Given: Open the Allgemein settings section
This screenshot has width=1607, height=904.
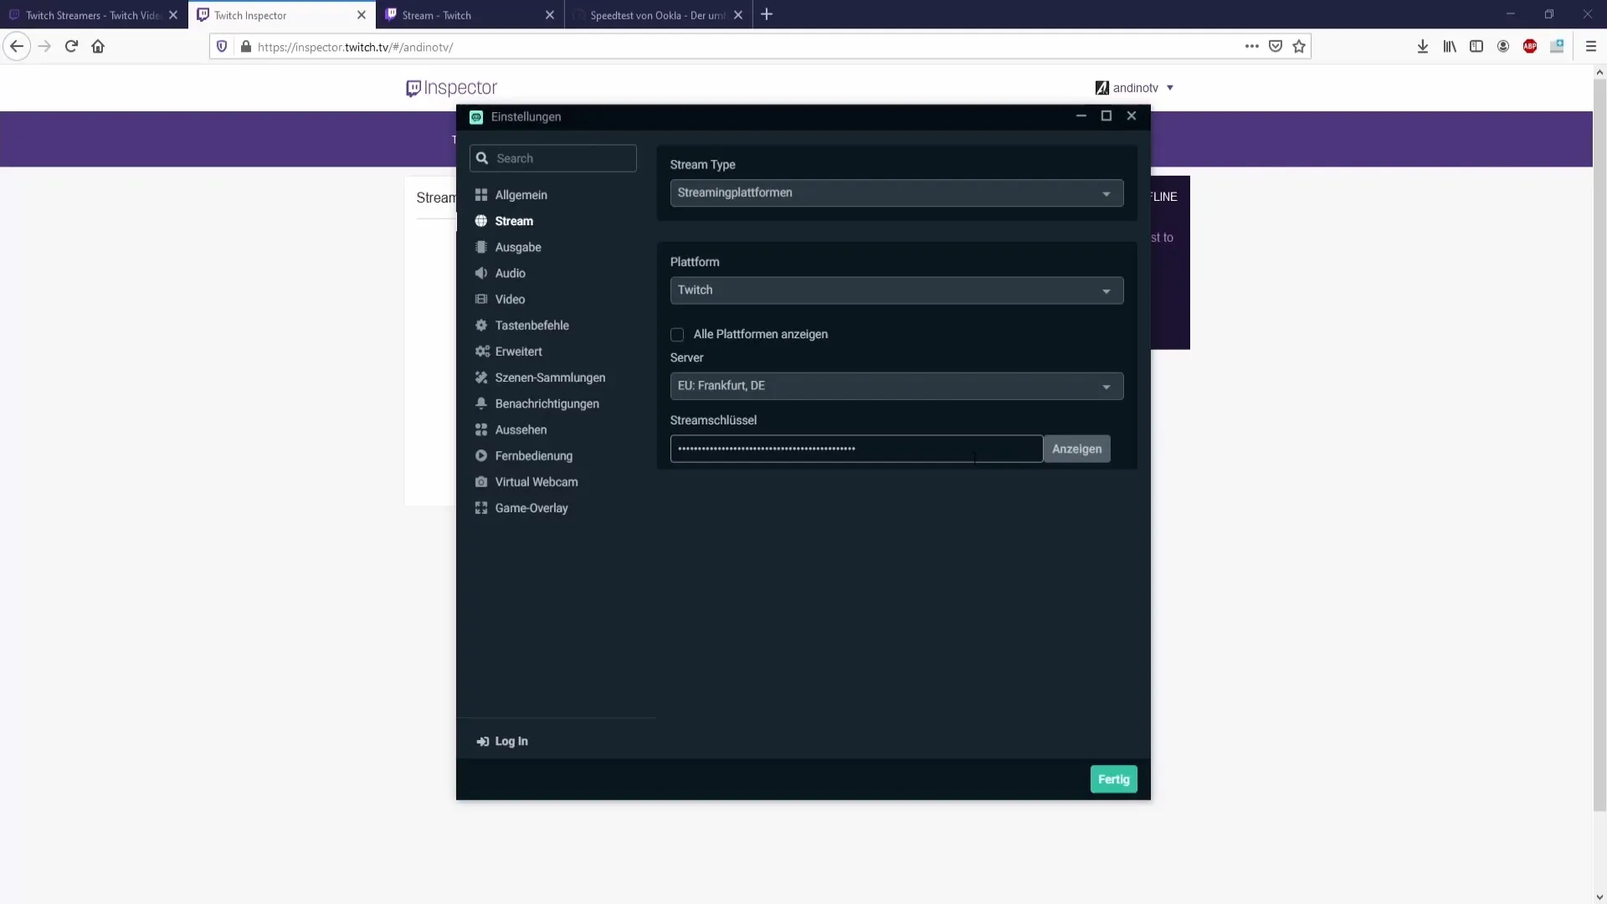Looking at the screenshot, I should 511,195.
